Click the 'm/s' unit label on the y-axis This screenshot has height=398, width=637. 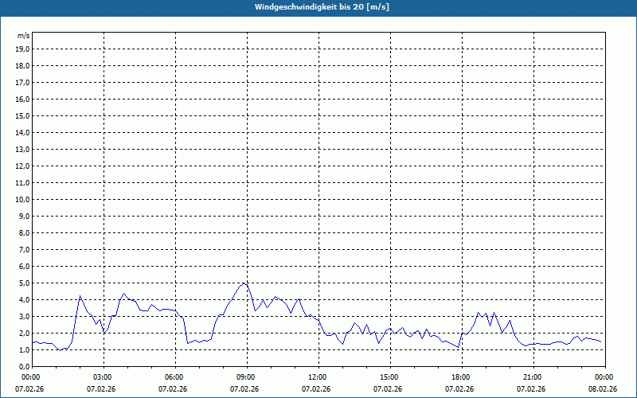pos(23,36)
